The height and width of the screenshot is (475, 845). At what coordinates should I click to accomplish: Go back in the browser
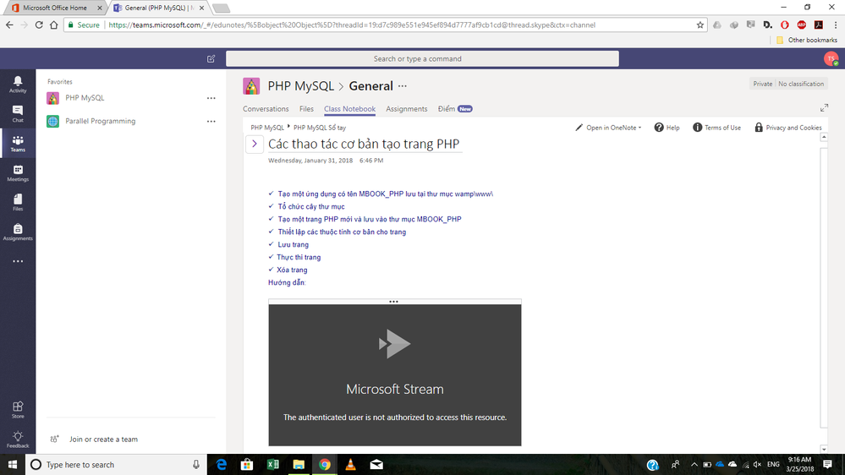coord(9,25)
